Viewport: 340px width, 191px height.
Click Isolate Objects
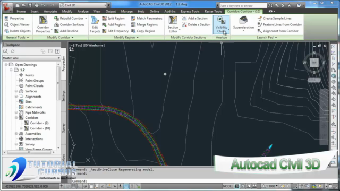[x=18, y=31]
